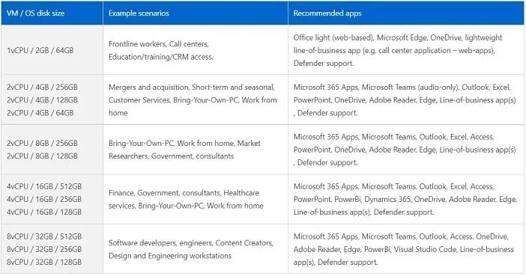
Task: Click the Market Researchers, Government scenario cell
Action: click(x=196, y=150)
